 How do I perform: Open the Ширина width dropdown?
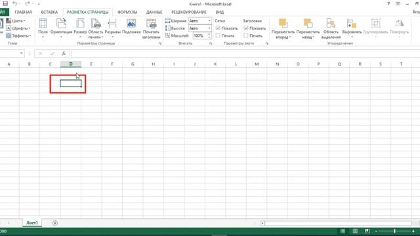(x=209, y=20)
